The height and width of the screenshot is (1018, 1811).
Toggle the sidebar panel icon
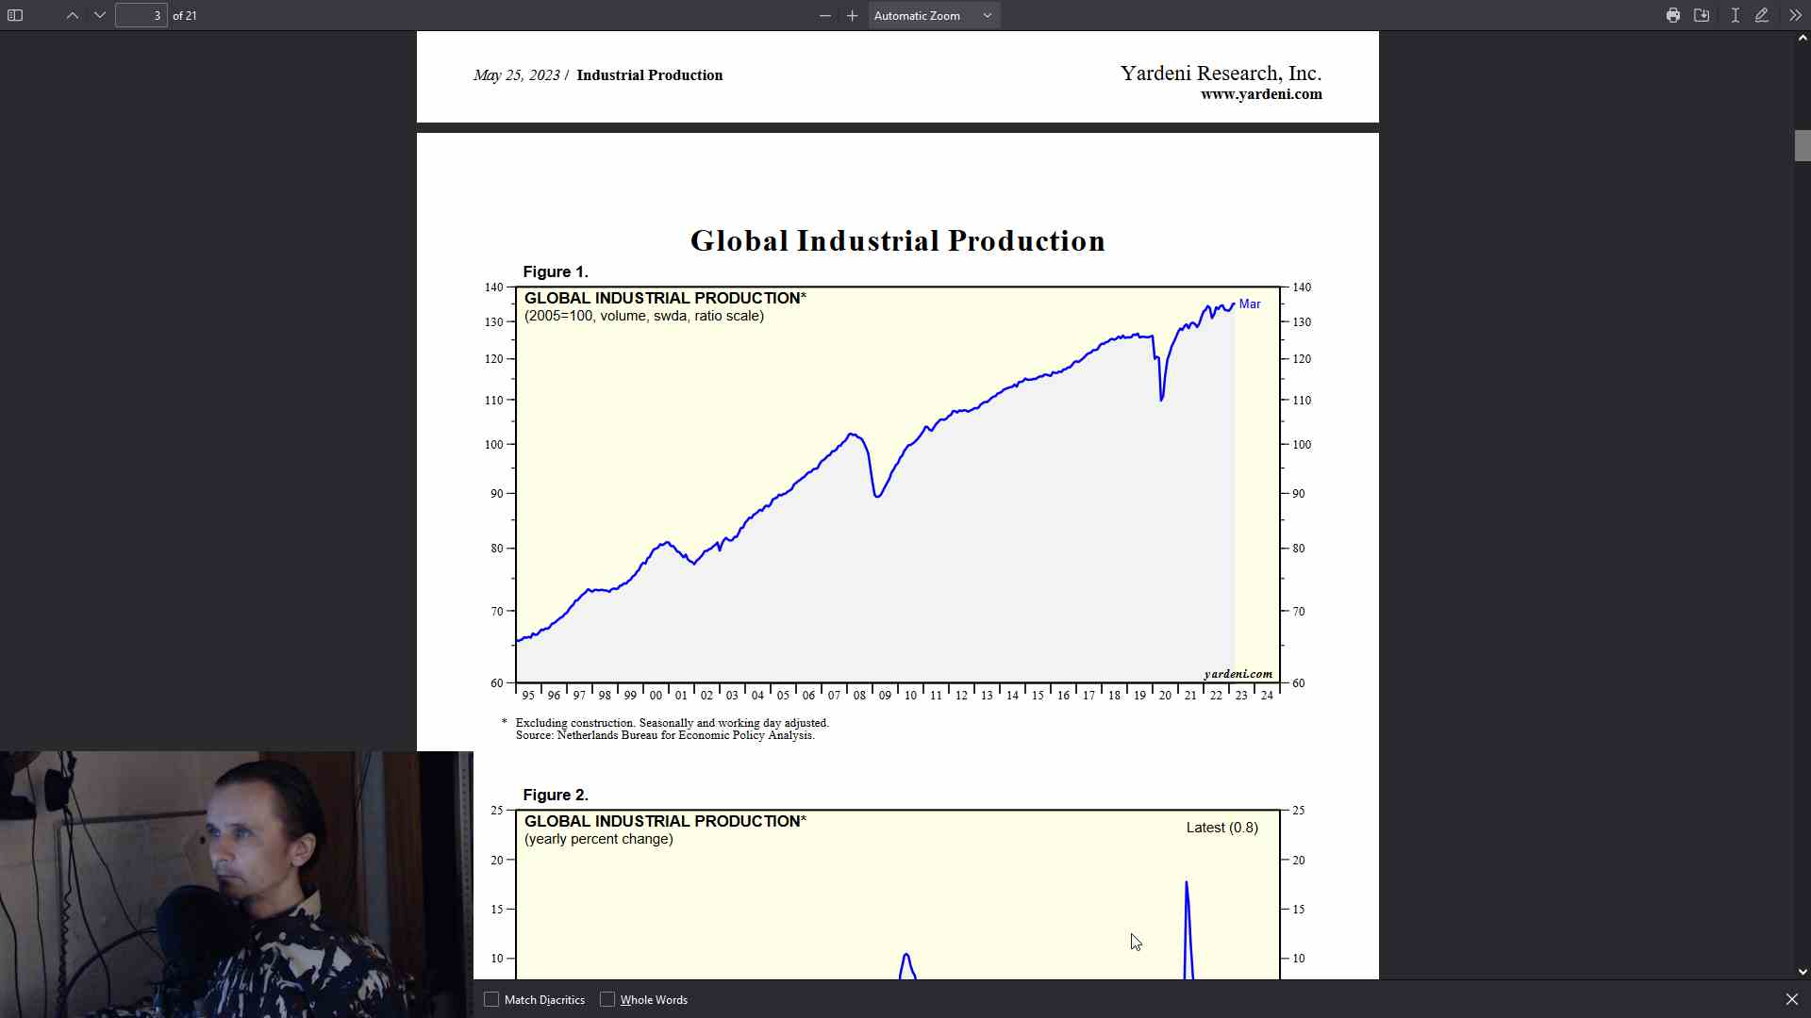pos(15,15)
